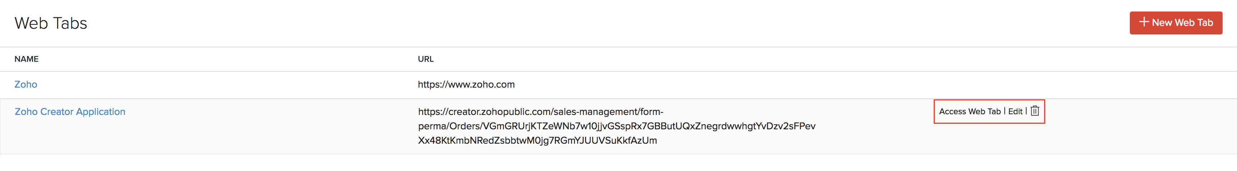Click the New Web Tab button label

click(1182, 23)
